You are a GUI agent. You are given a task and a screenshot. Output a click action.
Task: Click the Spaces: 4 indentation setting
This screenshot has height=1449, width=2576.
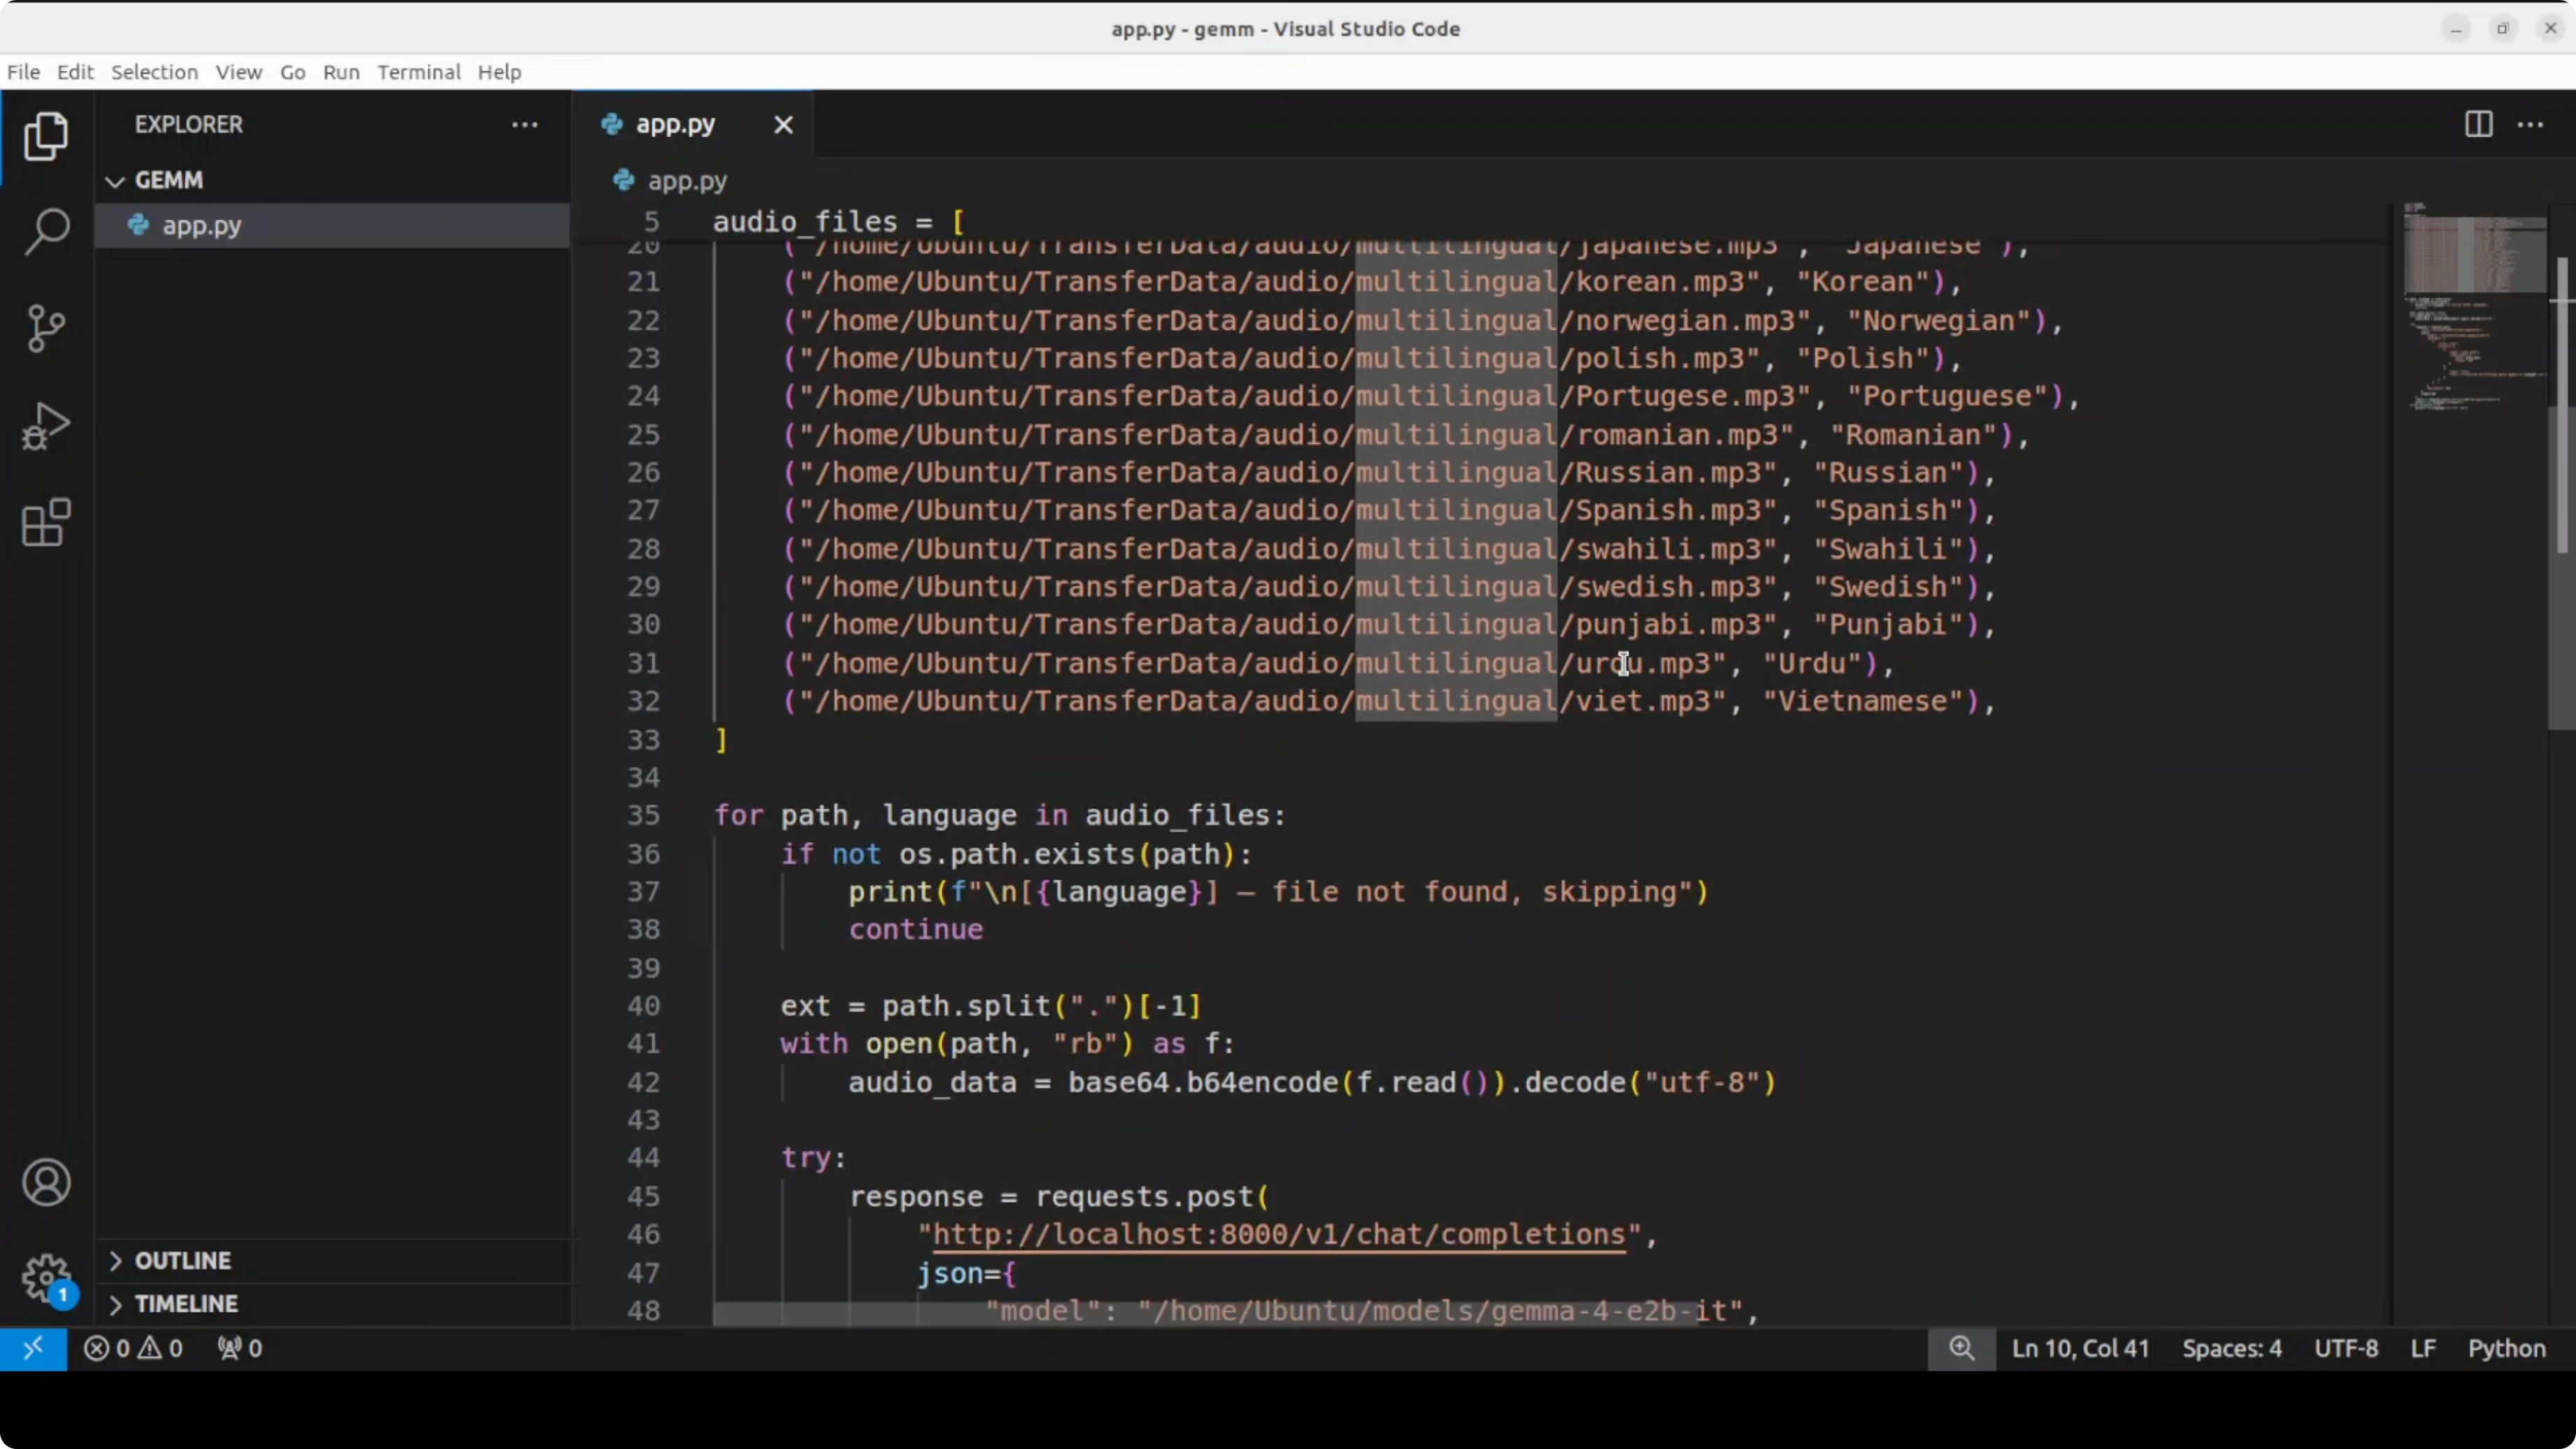pos(2231,1348)
